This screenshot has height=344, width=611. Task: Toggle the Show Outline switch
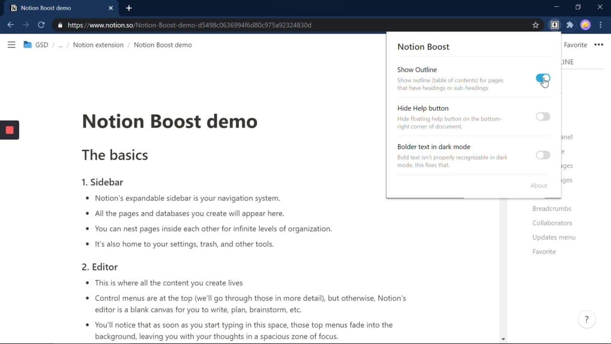tap(543, 78)
